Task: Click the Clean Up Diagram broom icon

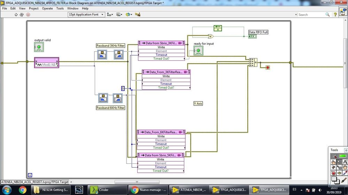Action: tap(138, 15)
